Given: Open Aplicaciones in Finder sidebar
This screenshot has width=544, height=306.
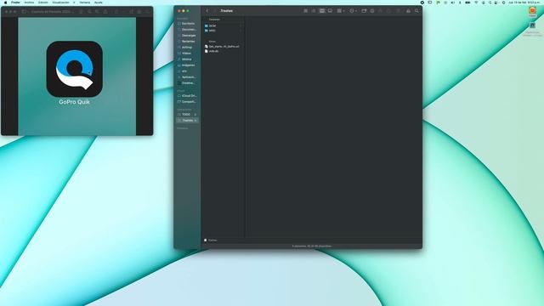Looking at the screenshot, I should [187, 77].
